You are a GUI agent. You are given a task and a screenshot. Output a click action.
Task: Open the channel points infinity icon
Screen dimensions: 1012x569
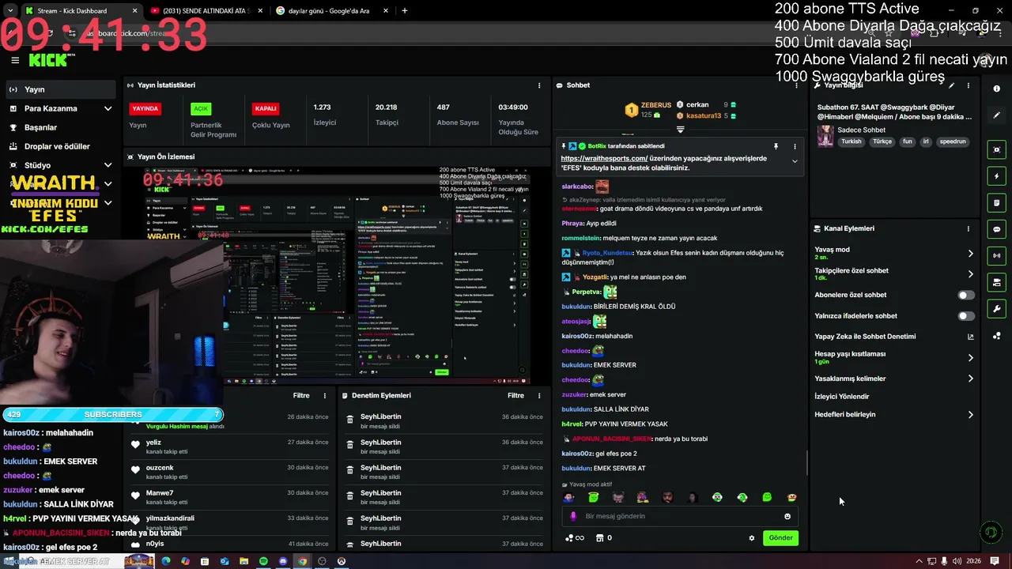point(575,538)
